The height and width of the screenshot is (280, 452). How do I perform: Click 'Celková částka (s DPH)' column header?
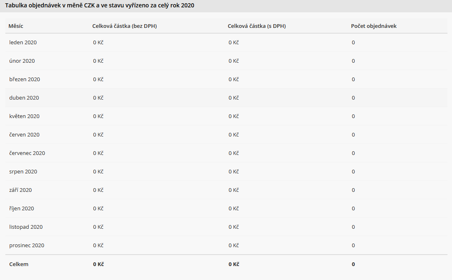256,26
